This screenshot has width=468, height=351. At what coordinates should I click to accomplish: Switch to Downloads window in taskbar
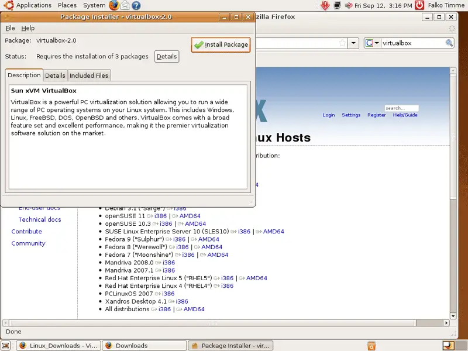(144, 346)
